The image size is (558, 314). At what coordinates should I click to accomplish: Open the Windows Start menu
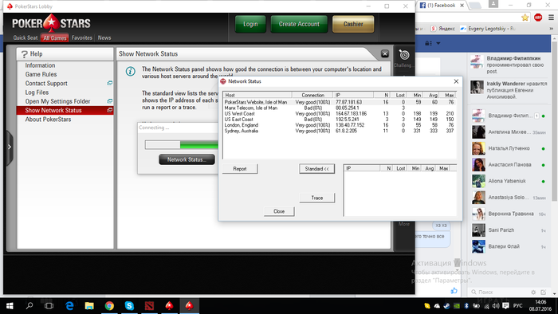(x=10, y=305)
